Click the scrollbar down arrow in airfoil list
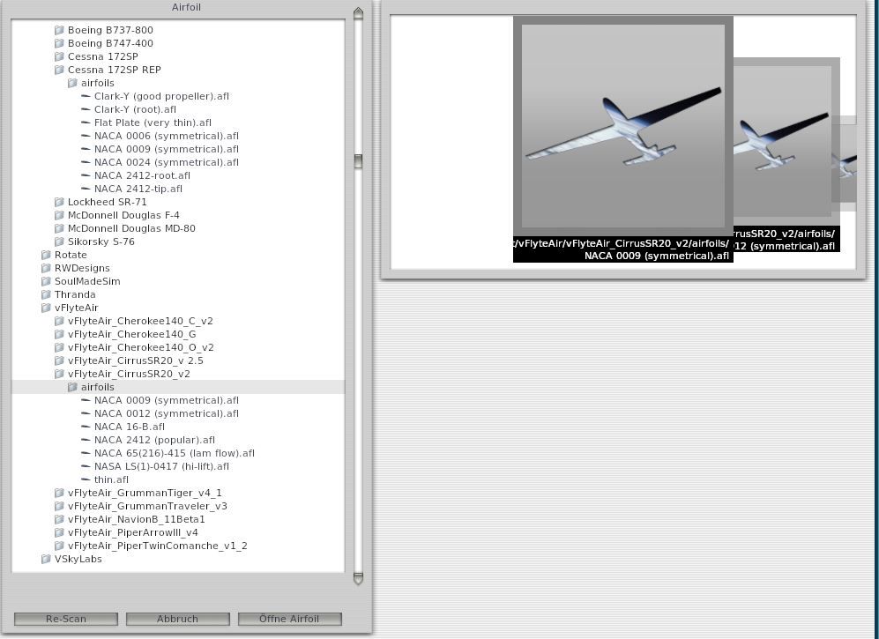Image resolution: width=879 pixels, height=639 pixels. click(358, 578)
